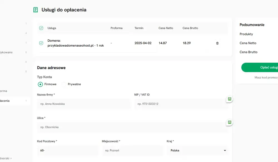This screenshot has height=162, width=278.
Task: Focus the NIP / VAT ID input field
Action: coord(181,104)
